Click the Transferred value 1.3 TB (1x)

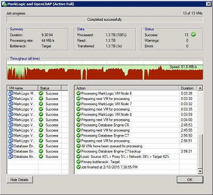point(114,46)
